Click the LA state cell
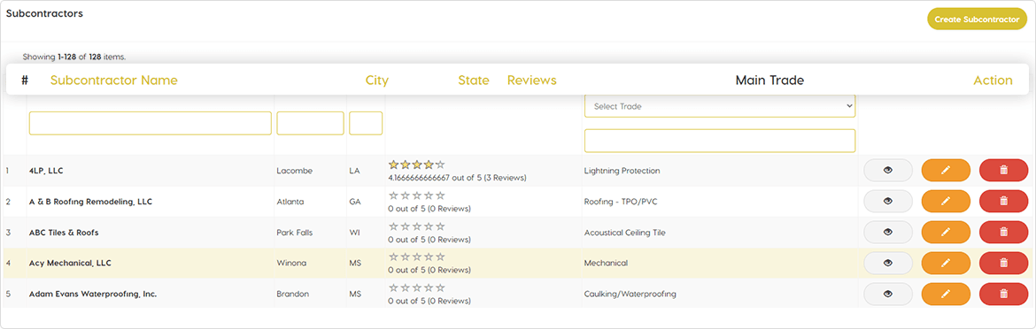Screen dimensions: 1036x329 pos(354,171)
